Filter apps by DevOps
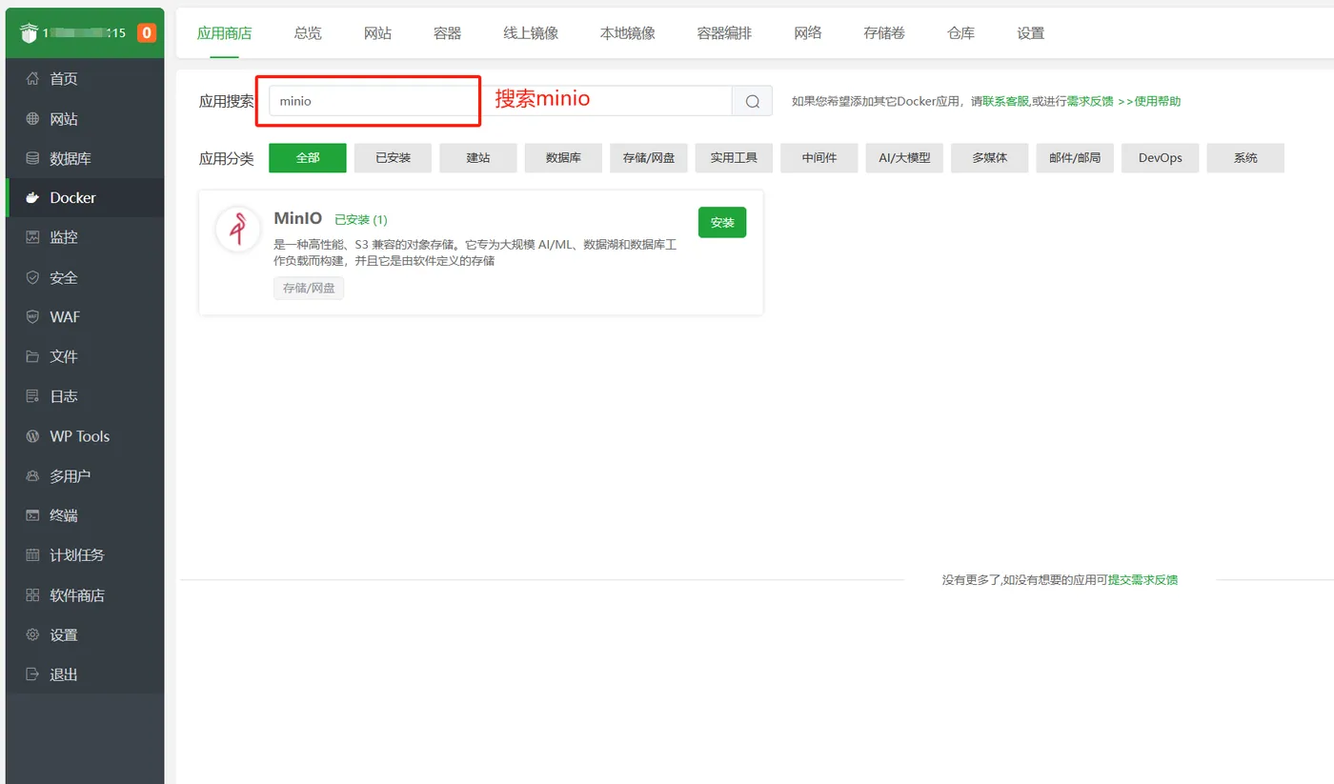This screenshot has width=1334, height=784. (x=1161, y=158)
